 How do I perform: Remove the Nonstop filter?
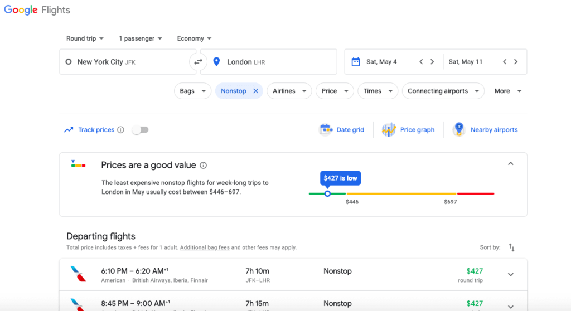[x=255, y=91]
